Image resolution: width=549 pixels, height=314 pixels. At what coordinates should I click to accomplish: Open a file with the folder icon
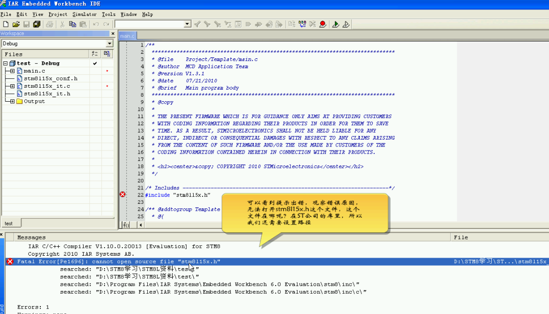(x=16, y=24)
